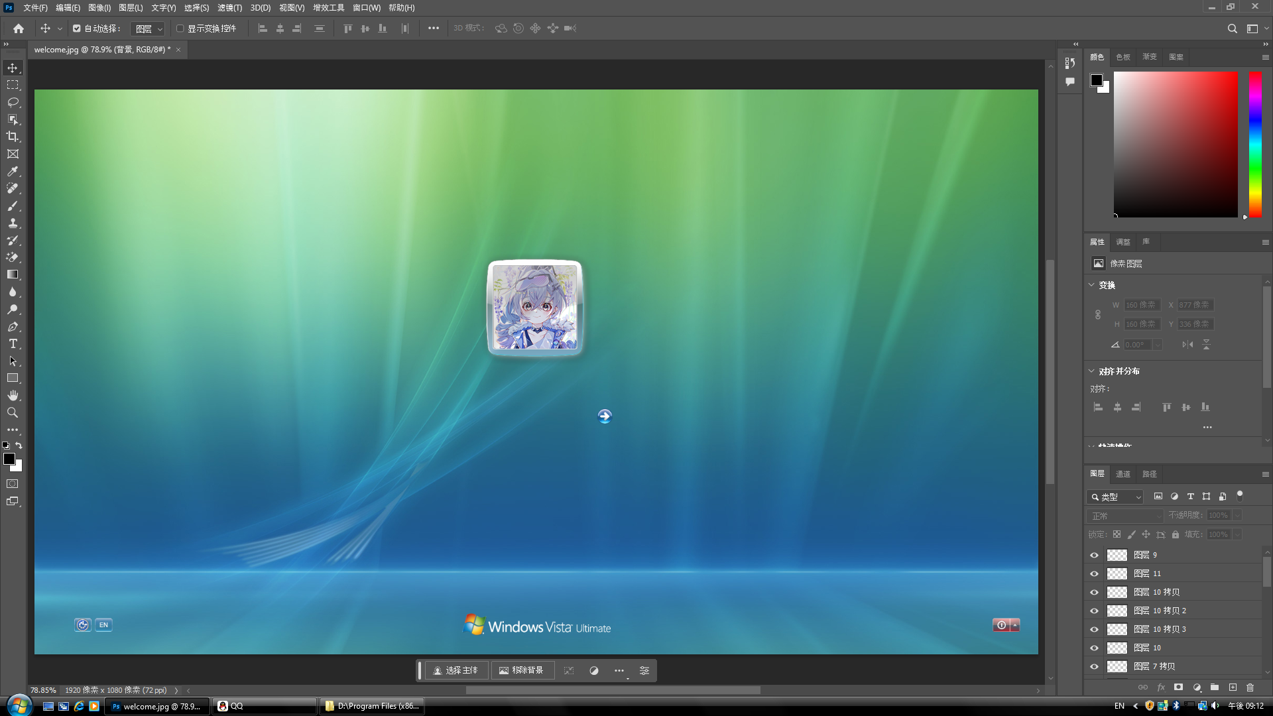Select the Clone Stamp tool
The height and width of the screenshot is (716, 1273).
tap(13, 223)
